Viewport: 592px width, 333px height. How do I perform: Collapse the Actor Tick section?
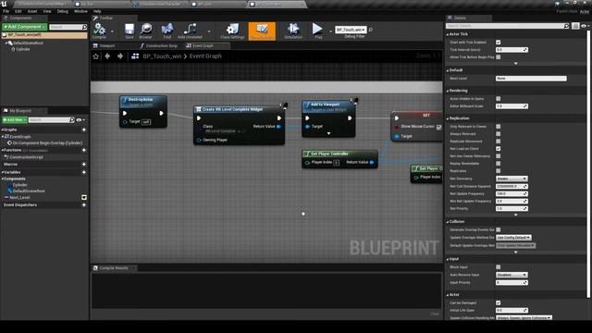(x=448, y=34)
